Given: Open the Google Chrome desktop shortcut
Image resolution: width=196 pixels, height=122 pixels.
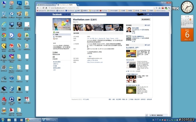Looking at the screenshot, I should pos(4,37).
